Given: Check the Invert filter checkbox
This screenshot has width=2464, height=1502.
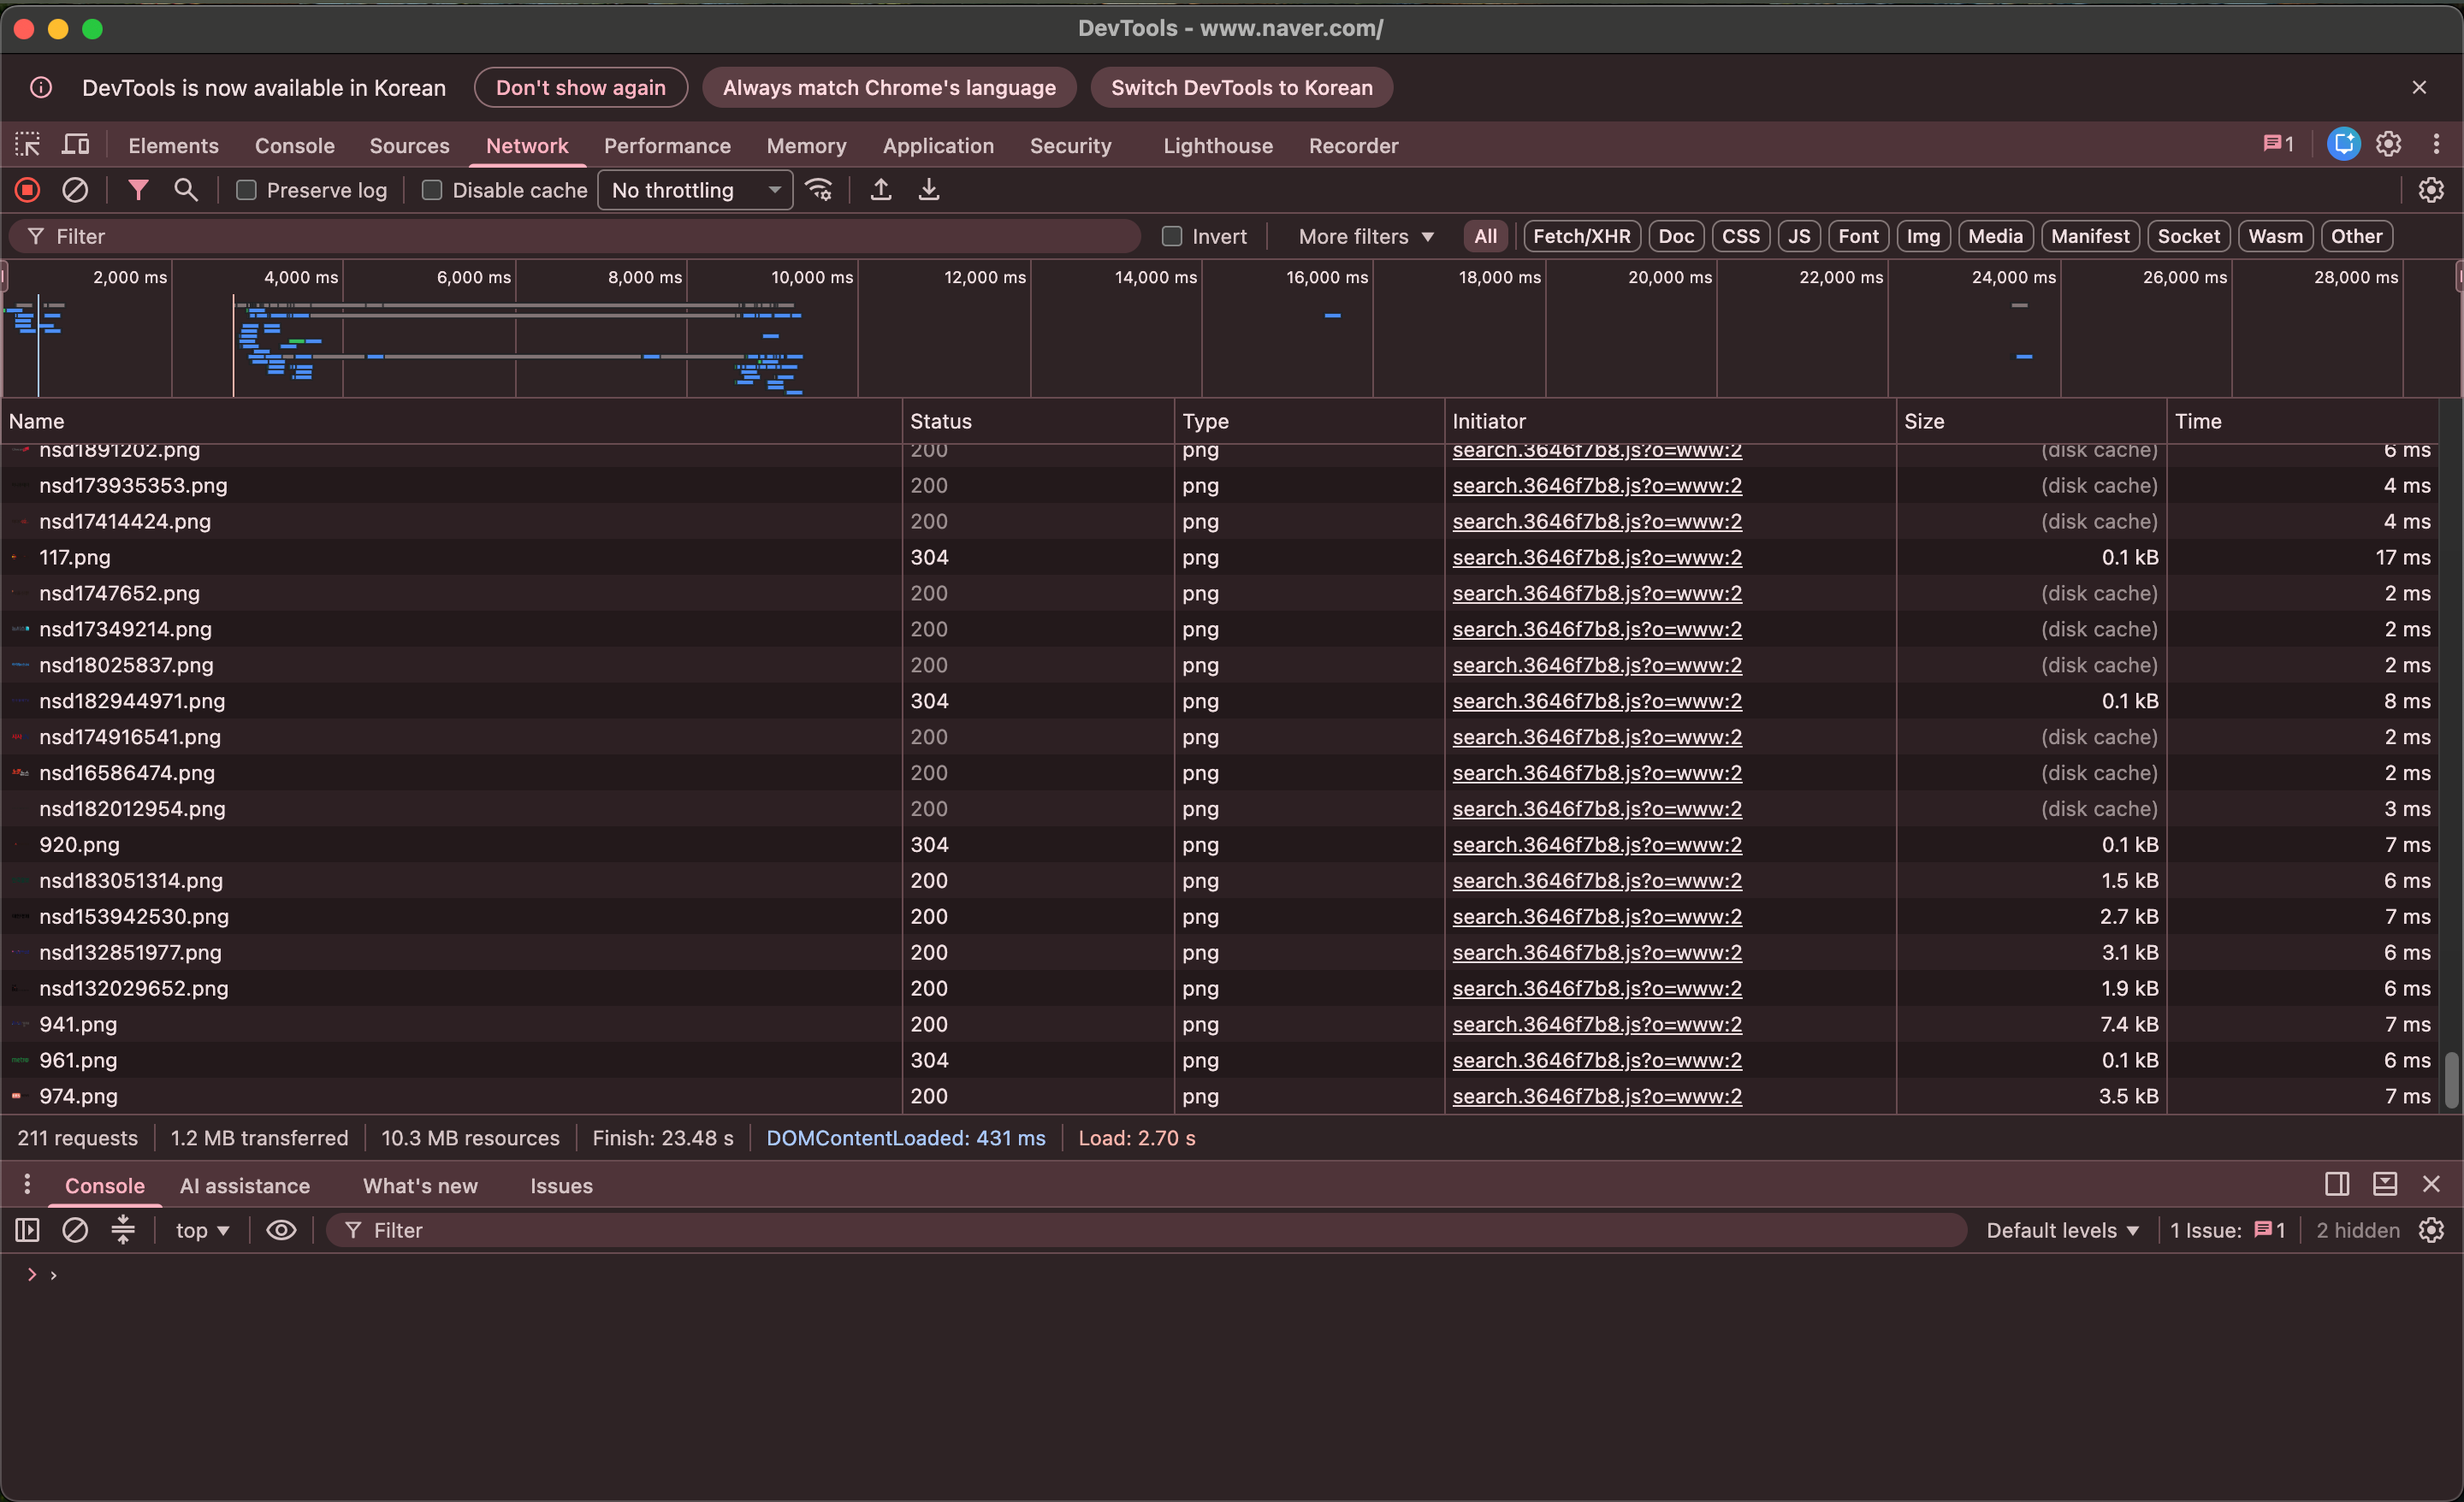Looking at the screenshot, I should (x=1172, y=236).
